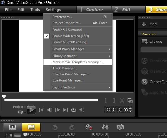Click the white jog bar track

[51, 100]
